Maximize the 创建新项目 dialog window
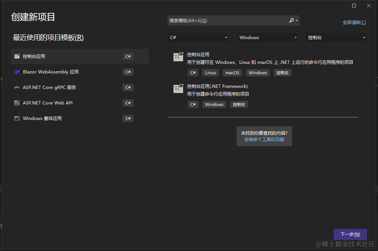This screenshot has height=251, width=378. click(354, 6)
